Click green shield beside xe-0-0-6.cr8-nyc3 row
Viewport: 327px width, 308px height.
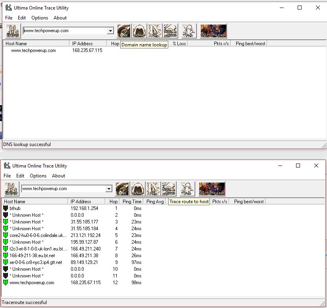[x=6, y=262]
